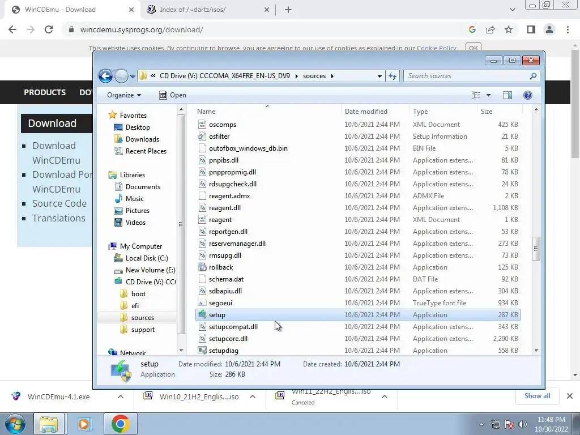The image size is (580, 435).
Task: Select the setupdiag application icon
Action: click(202, 350)
